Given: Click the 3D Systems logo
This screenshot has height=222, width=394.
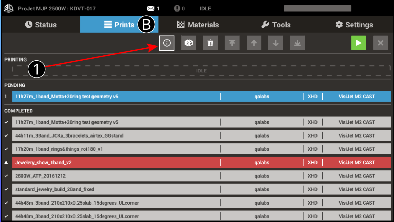Looking at the screenshot, I should point(8,8).
